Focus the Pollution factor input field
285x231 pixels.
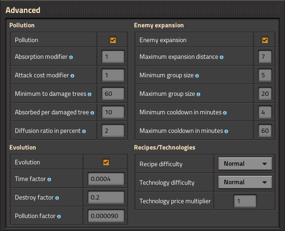pos(106,216)
